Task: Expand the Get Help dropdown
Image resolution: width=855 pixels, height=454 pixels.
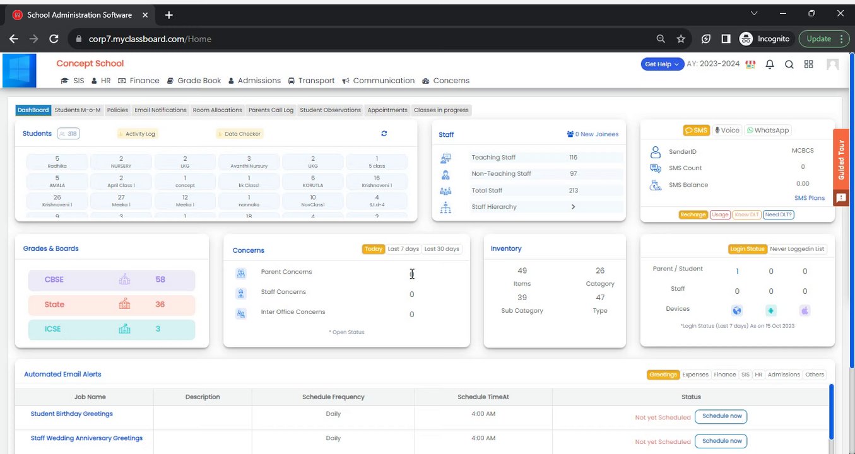Action: pos(662,64)
